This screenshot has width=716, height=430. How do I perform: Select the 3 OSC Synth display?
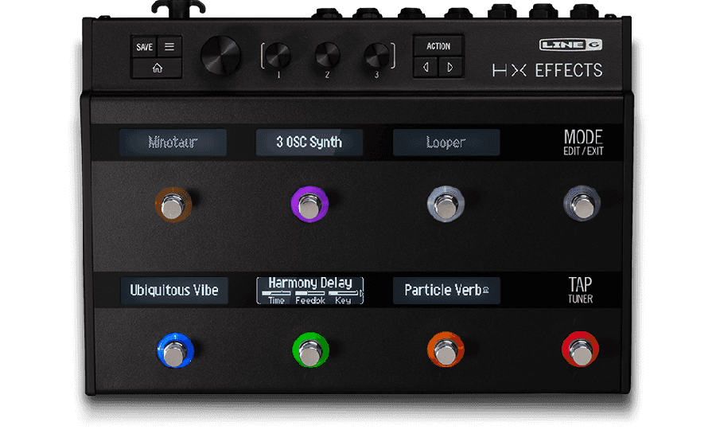coord(309,143)
